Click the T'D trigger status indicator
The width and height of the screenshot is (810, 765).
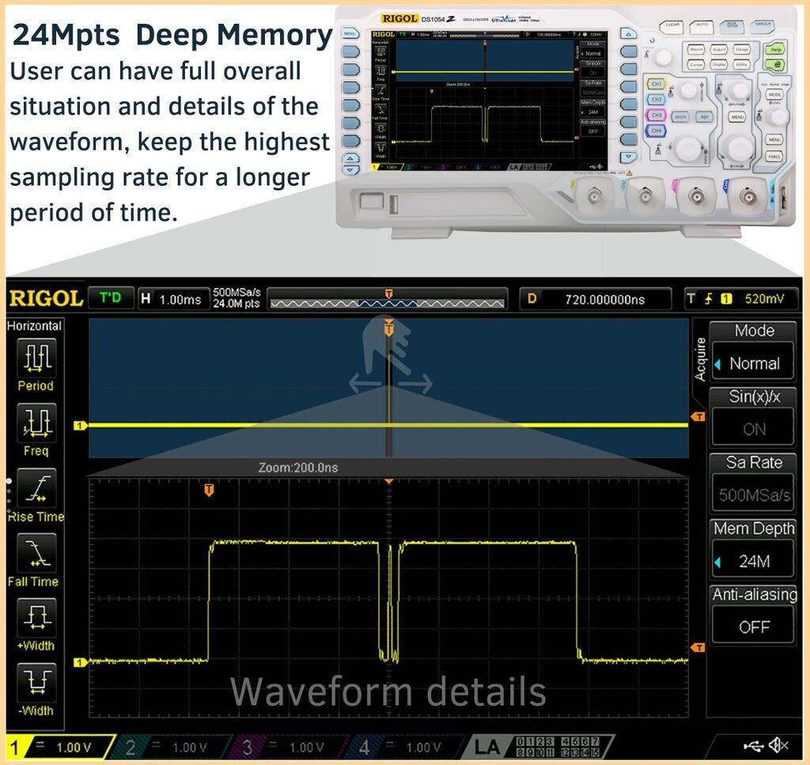click(x=110, y=298)
